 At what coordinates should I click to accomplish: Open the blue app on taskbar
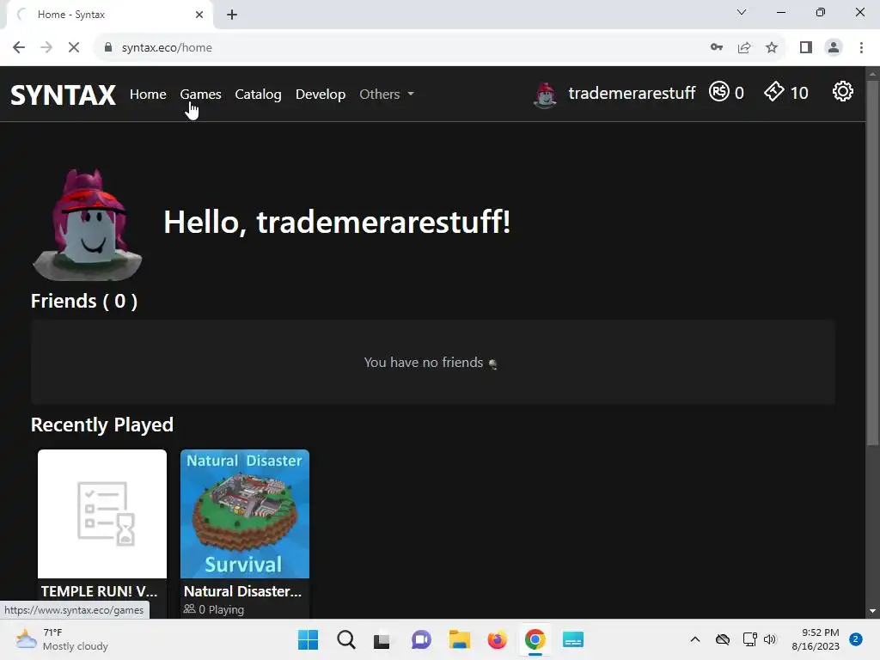pos(573,639)
